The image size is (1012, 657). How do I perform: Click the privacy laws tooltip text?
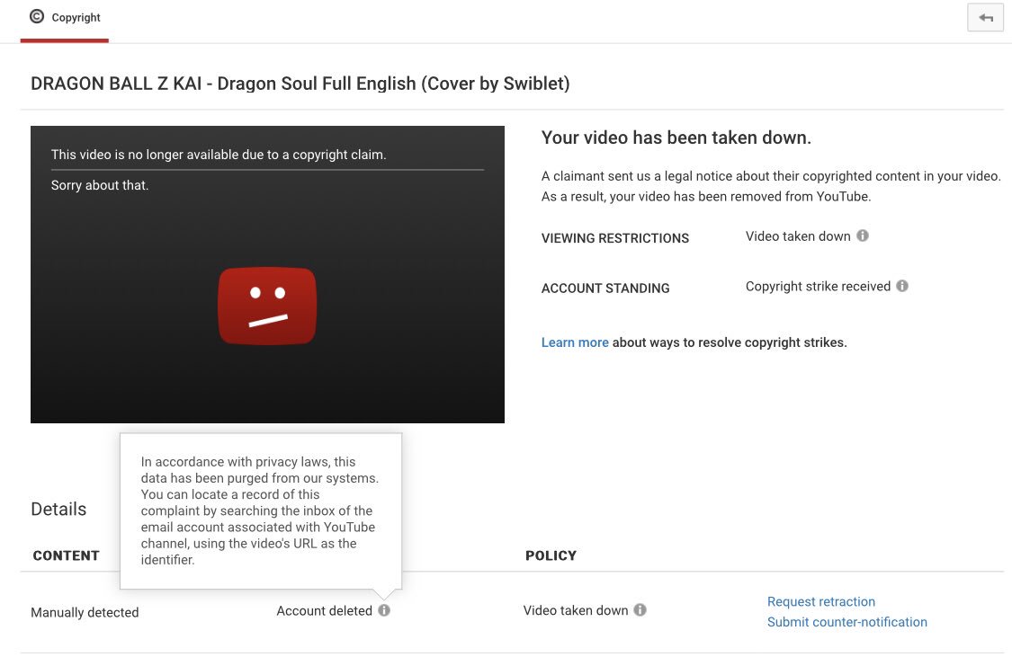click(260, 511)
